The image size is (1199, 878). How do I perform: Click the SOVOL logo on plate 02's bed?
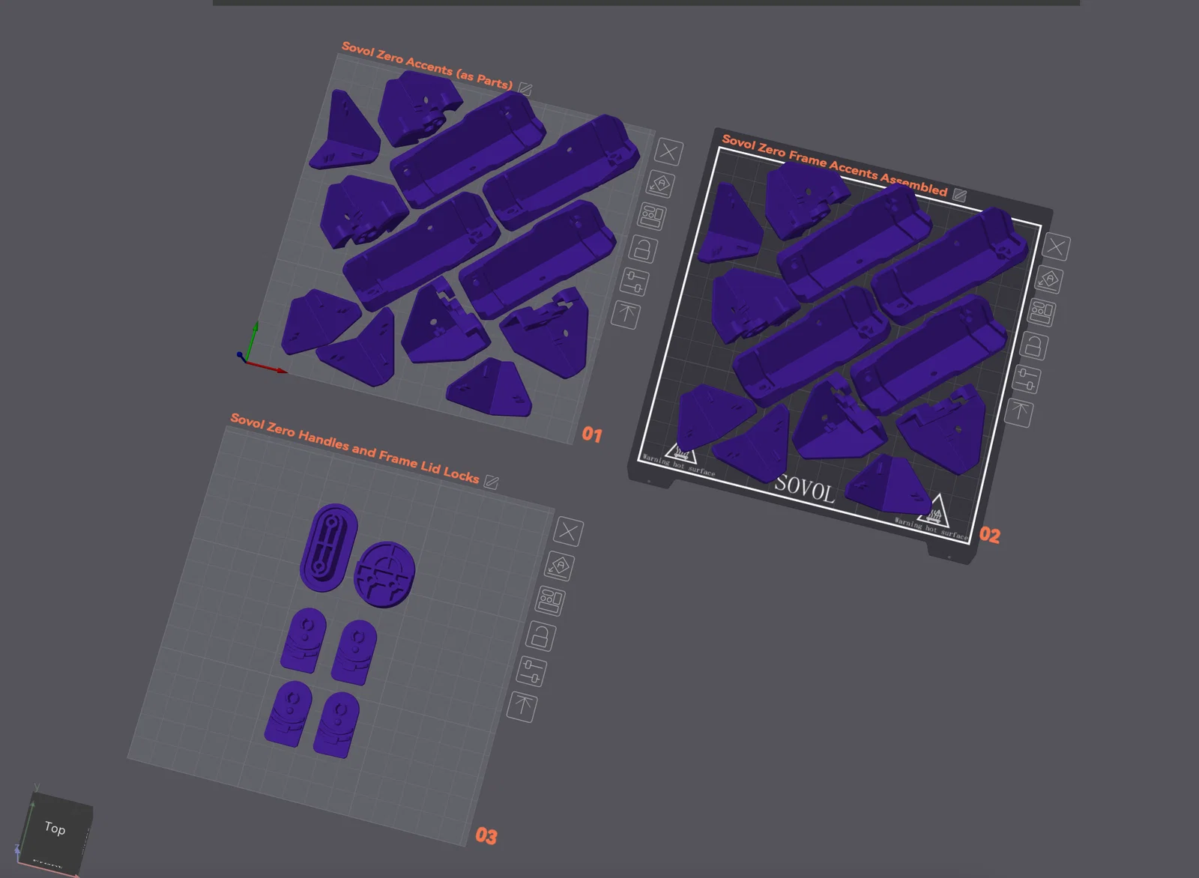[804, 488]
